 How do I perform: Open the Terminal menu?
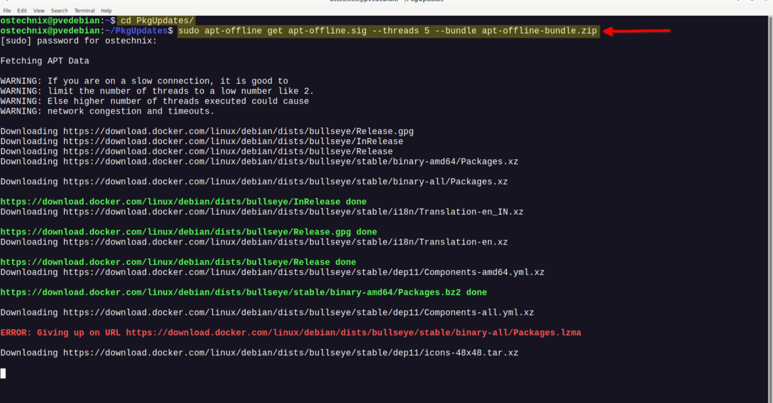[85, 11]
